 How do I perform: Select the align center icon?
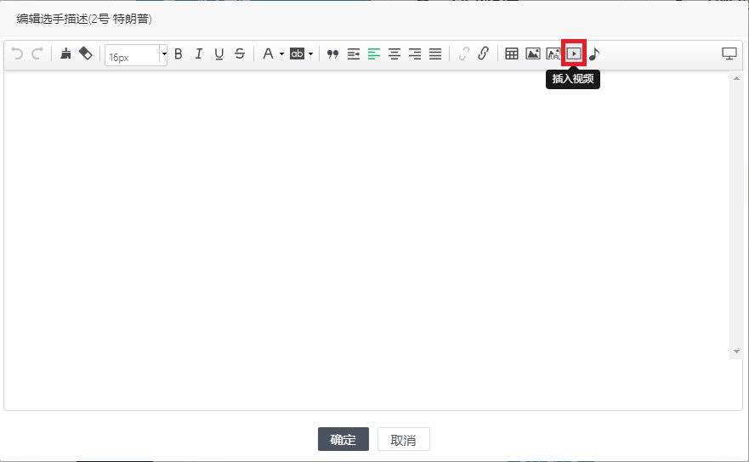[394, 54]
